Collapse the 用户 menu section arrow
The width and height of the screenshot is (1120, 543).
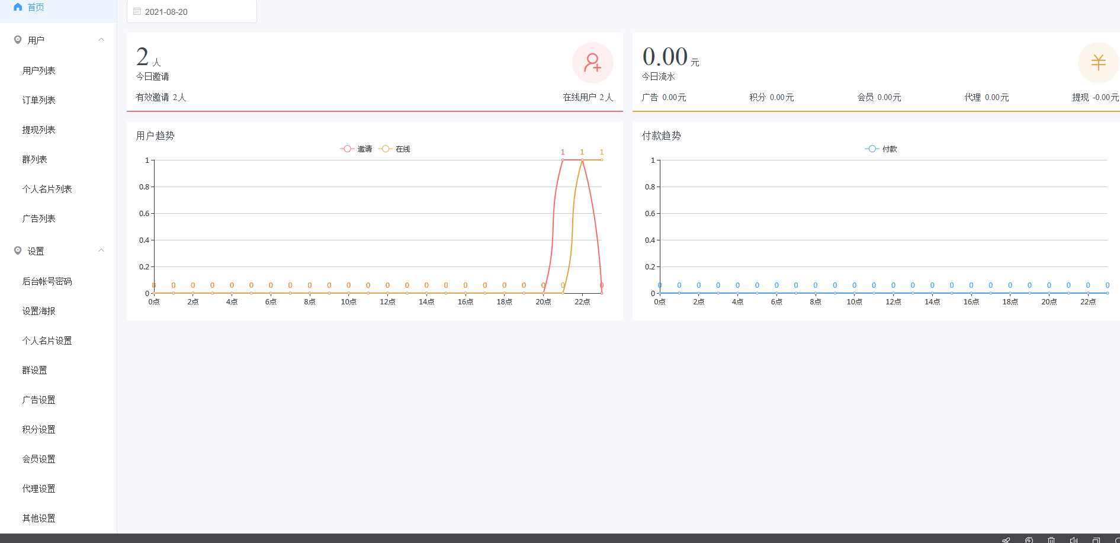tap(101, 40)
